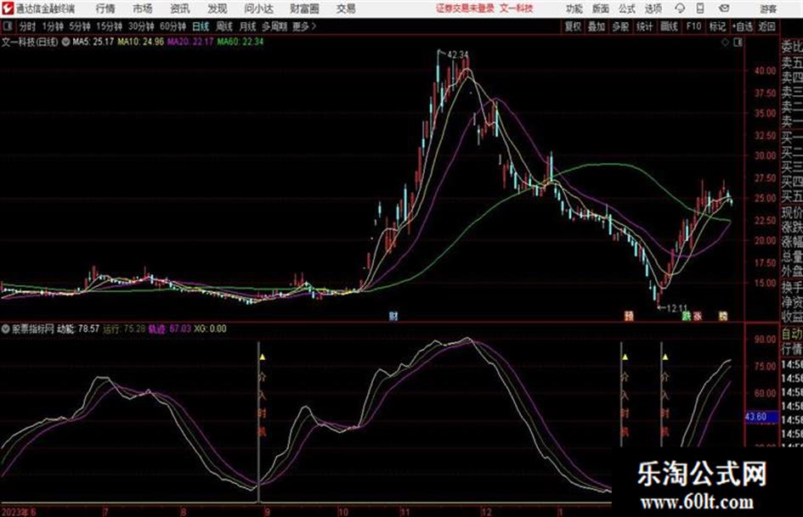Click the headset customer service icon
This screenshot has height=517, width=803.
(680, 8)
